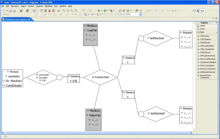The height and width of the screenshot is (139, 220).
Task: Switch to the Java perspective button
Action: 201,11
